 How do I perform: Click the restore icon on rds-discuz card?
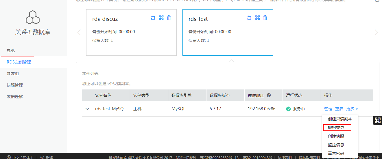pos(153,18)
